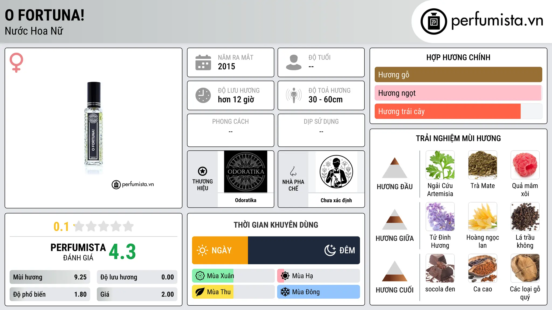The height and width of the screenshot is (310, 552).
Task: Click the Mùa Đông season bar
Action: [x=318, y=292]
